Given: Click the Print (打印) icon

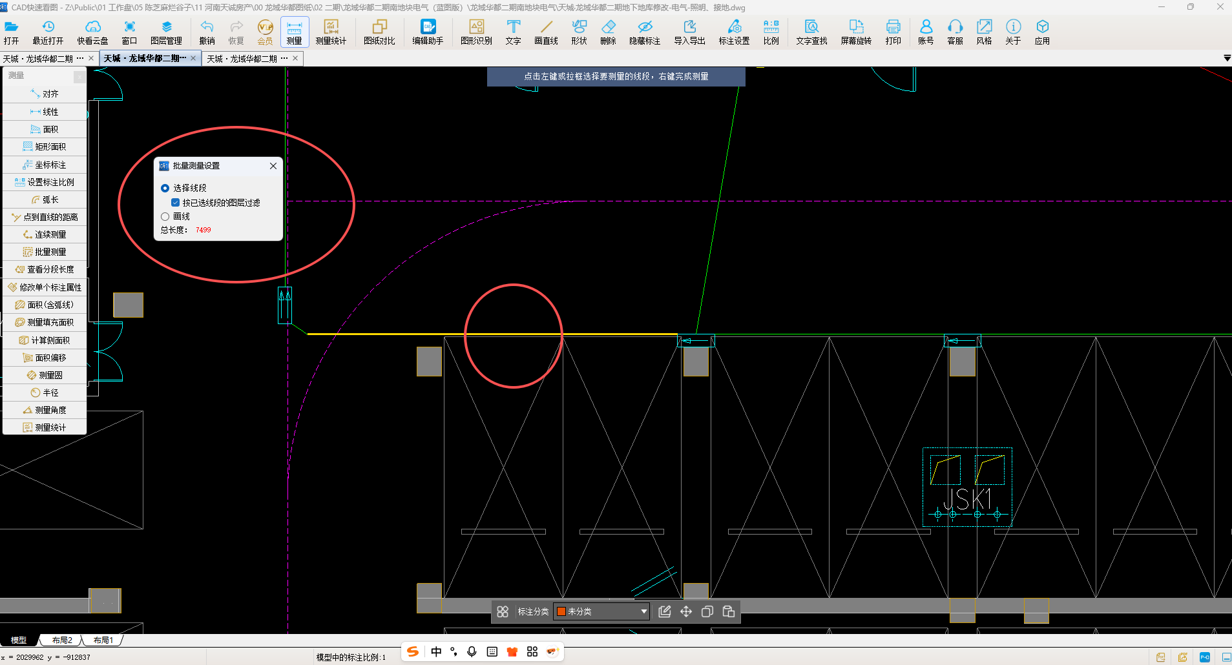Looking at the screenshot, I should click(893, 32).
